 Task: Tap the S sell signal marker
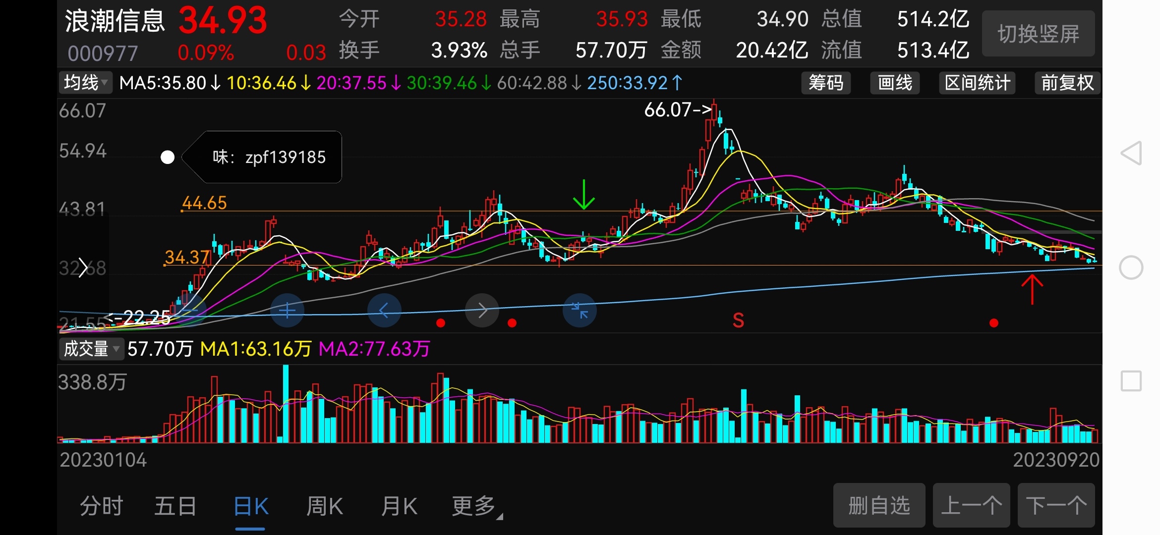(x=738, y=321)
